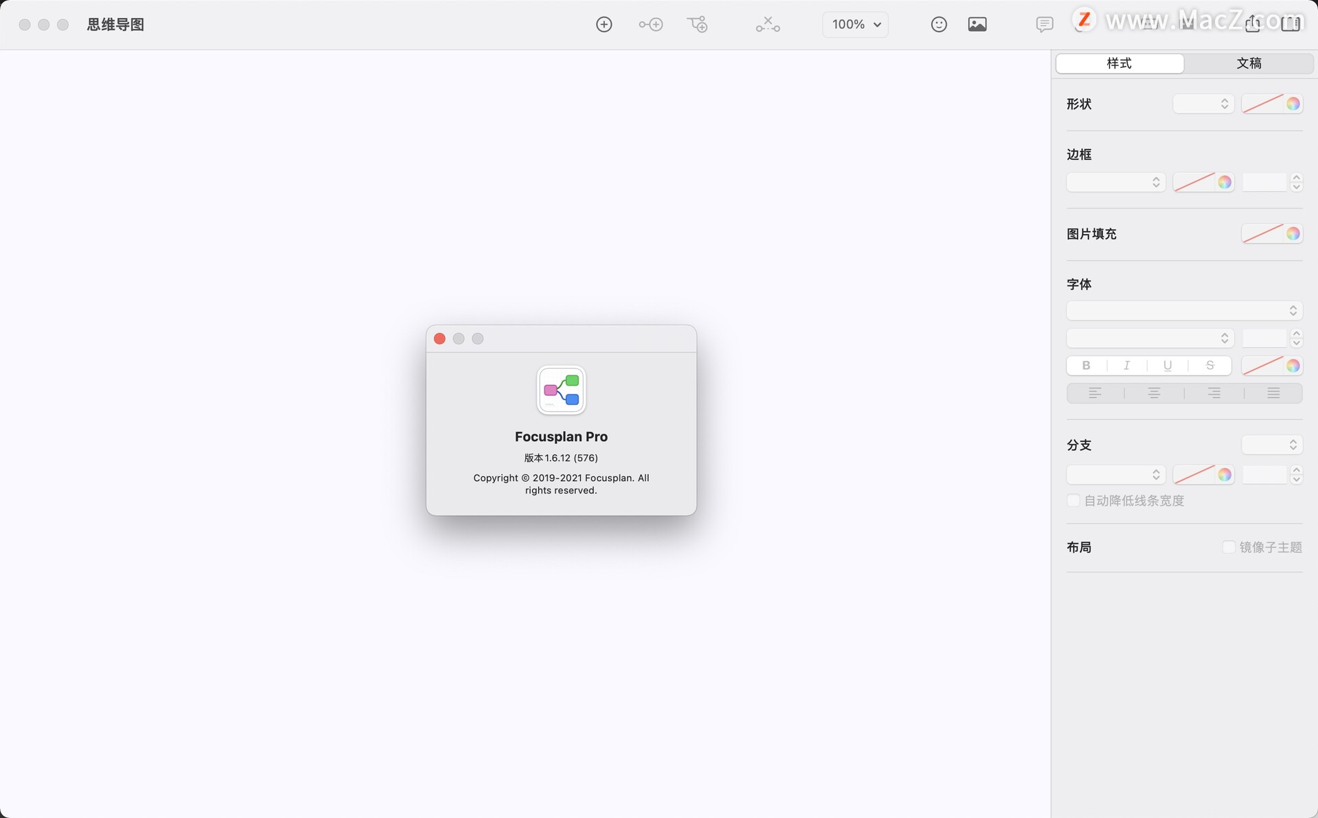The height and width of the screenshot is (818, 1318).
Task: Pick the 图片填充 fill color
Action: tap(1272, 233)
